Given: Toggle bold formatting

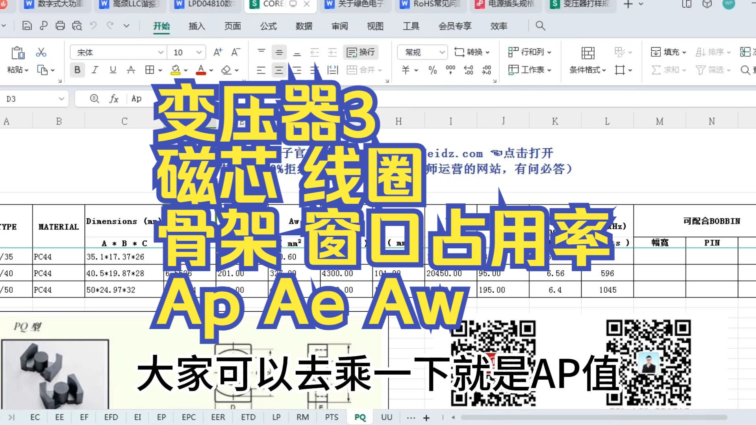Looking at the screenshot, I should (77, 70).
